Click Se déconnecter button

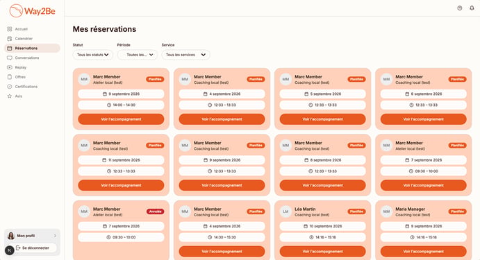(36, 248)
